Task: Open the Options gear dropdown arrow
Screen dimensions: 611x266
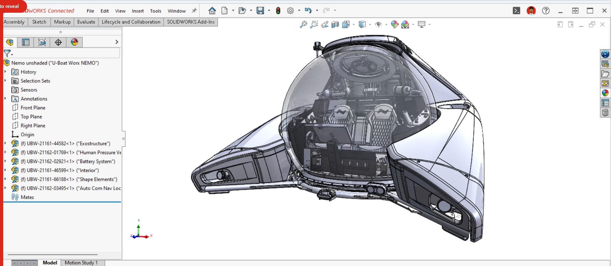Action: [x=299, y=10]
